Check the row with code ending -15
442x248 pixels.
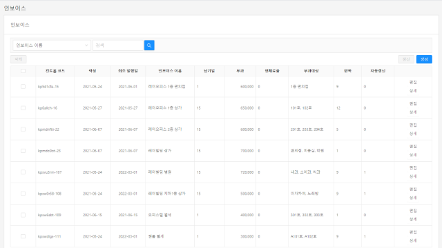pos(23,87)
